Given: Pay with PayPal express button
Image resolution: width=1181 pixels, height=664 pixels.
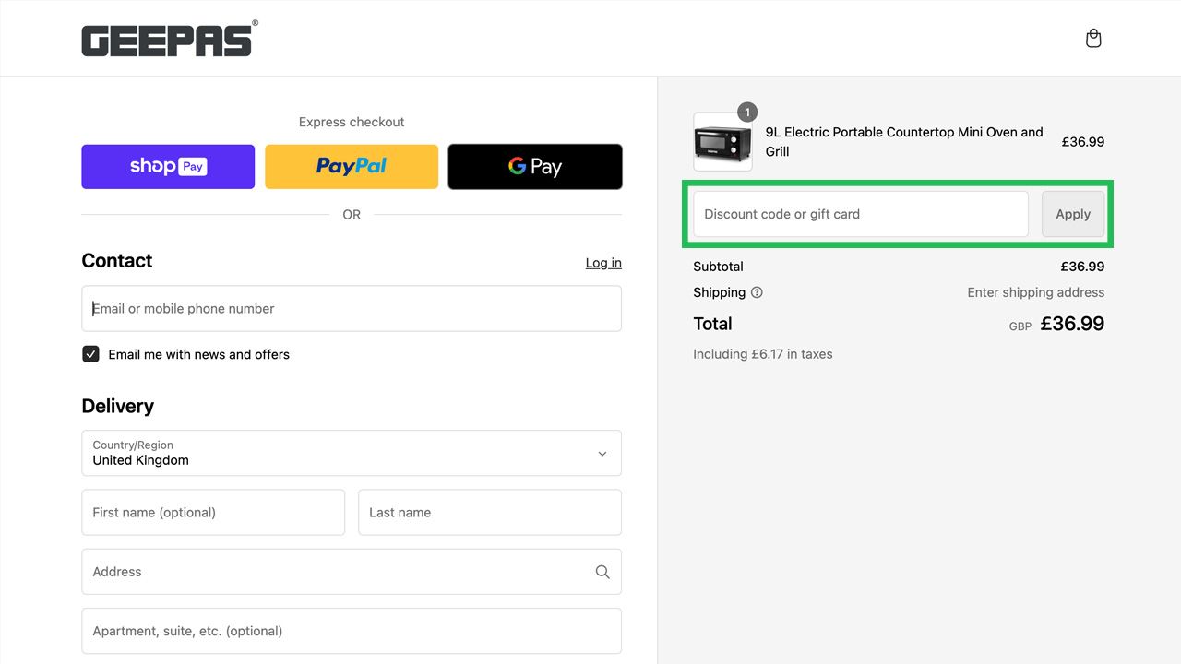Looking at the screenshot, I should (352, 167).
